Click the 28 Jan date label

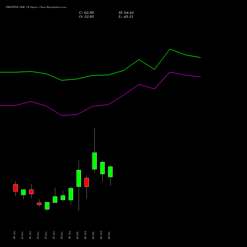coord(54,235)
